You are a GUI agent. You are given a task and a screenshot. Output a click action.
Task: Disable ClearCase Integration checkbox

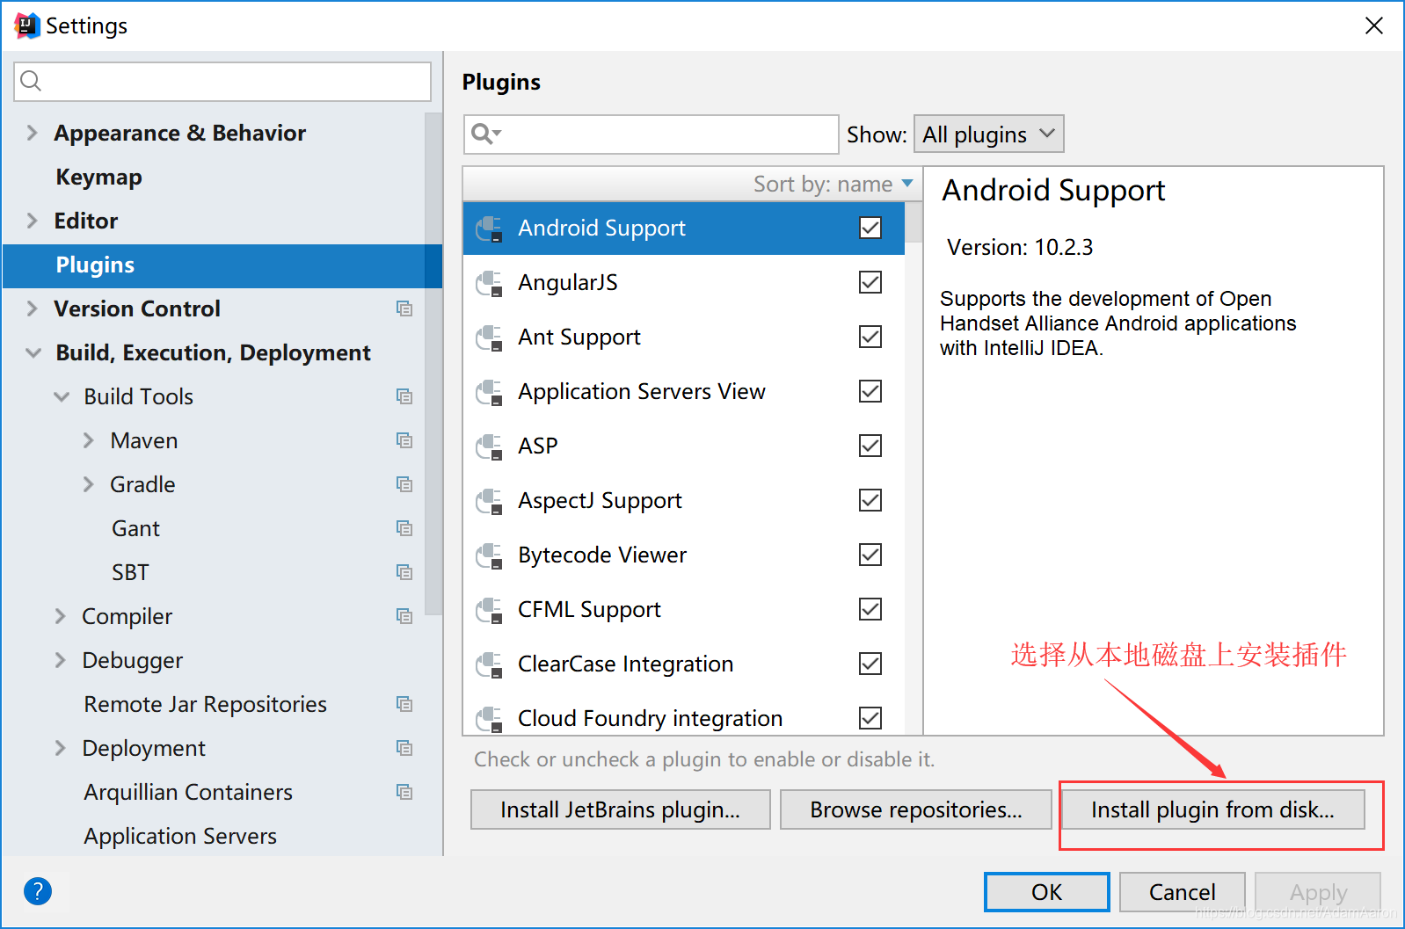pyautogui.click(x=870, y=664)
